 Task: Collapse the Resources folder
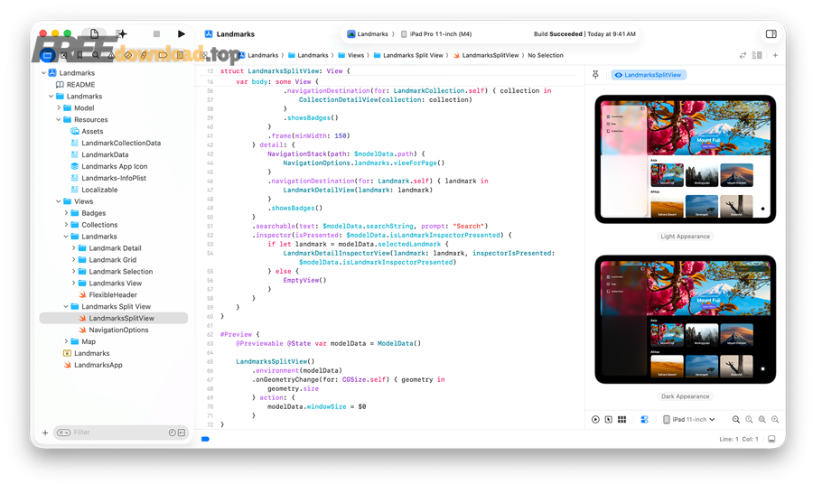point(59,120)
